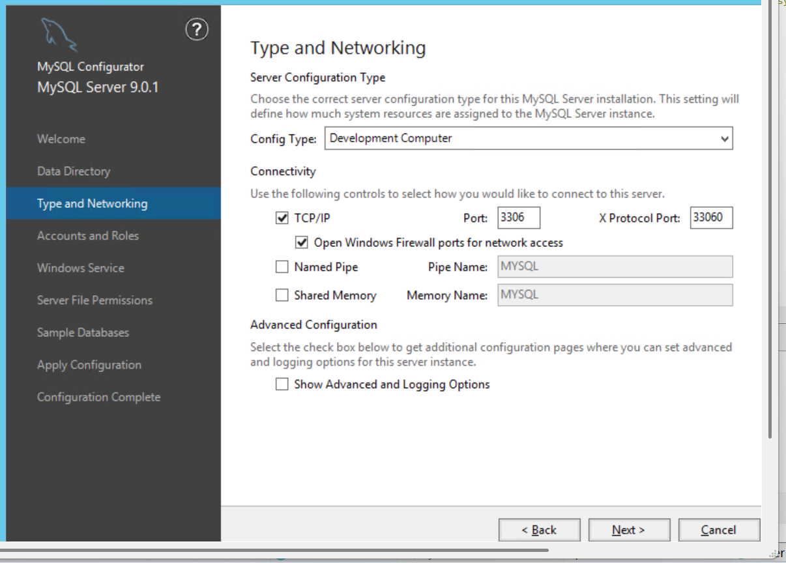786x563 pixels.
Task: Click the Connectivity section label
Action: pyautogui.click(x=283, y=171)
